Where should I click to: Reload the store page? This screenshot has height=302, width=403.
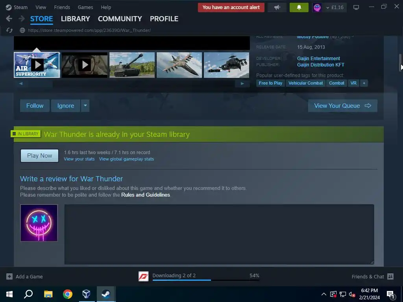click(x=9, y=30)
